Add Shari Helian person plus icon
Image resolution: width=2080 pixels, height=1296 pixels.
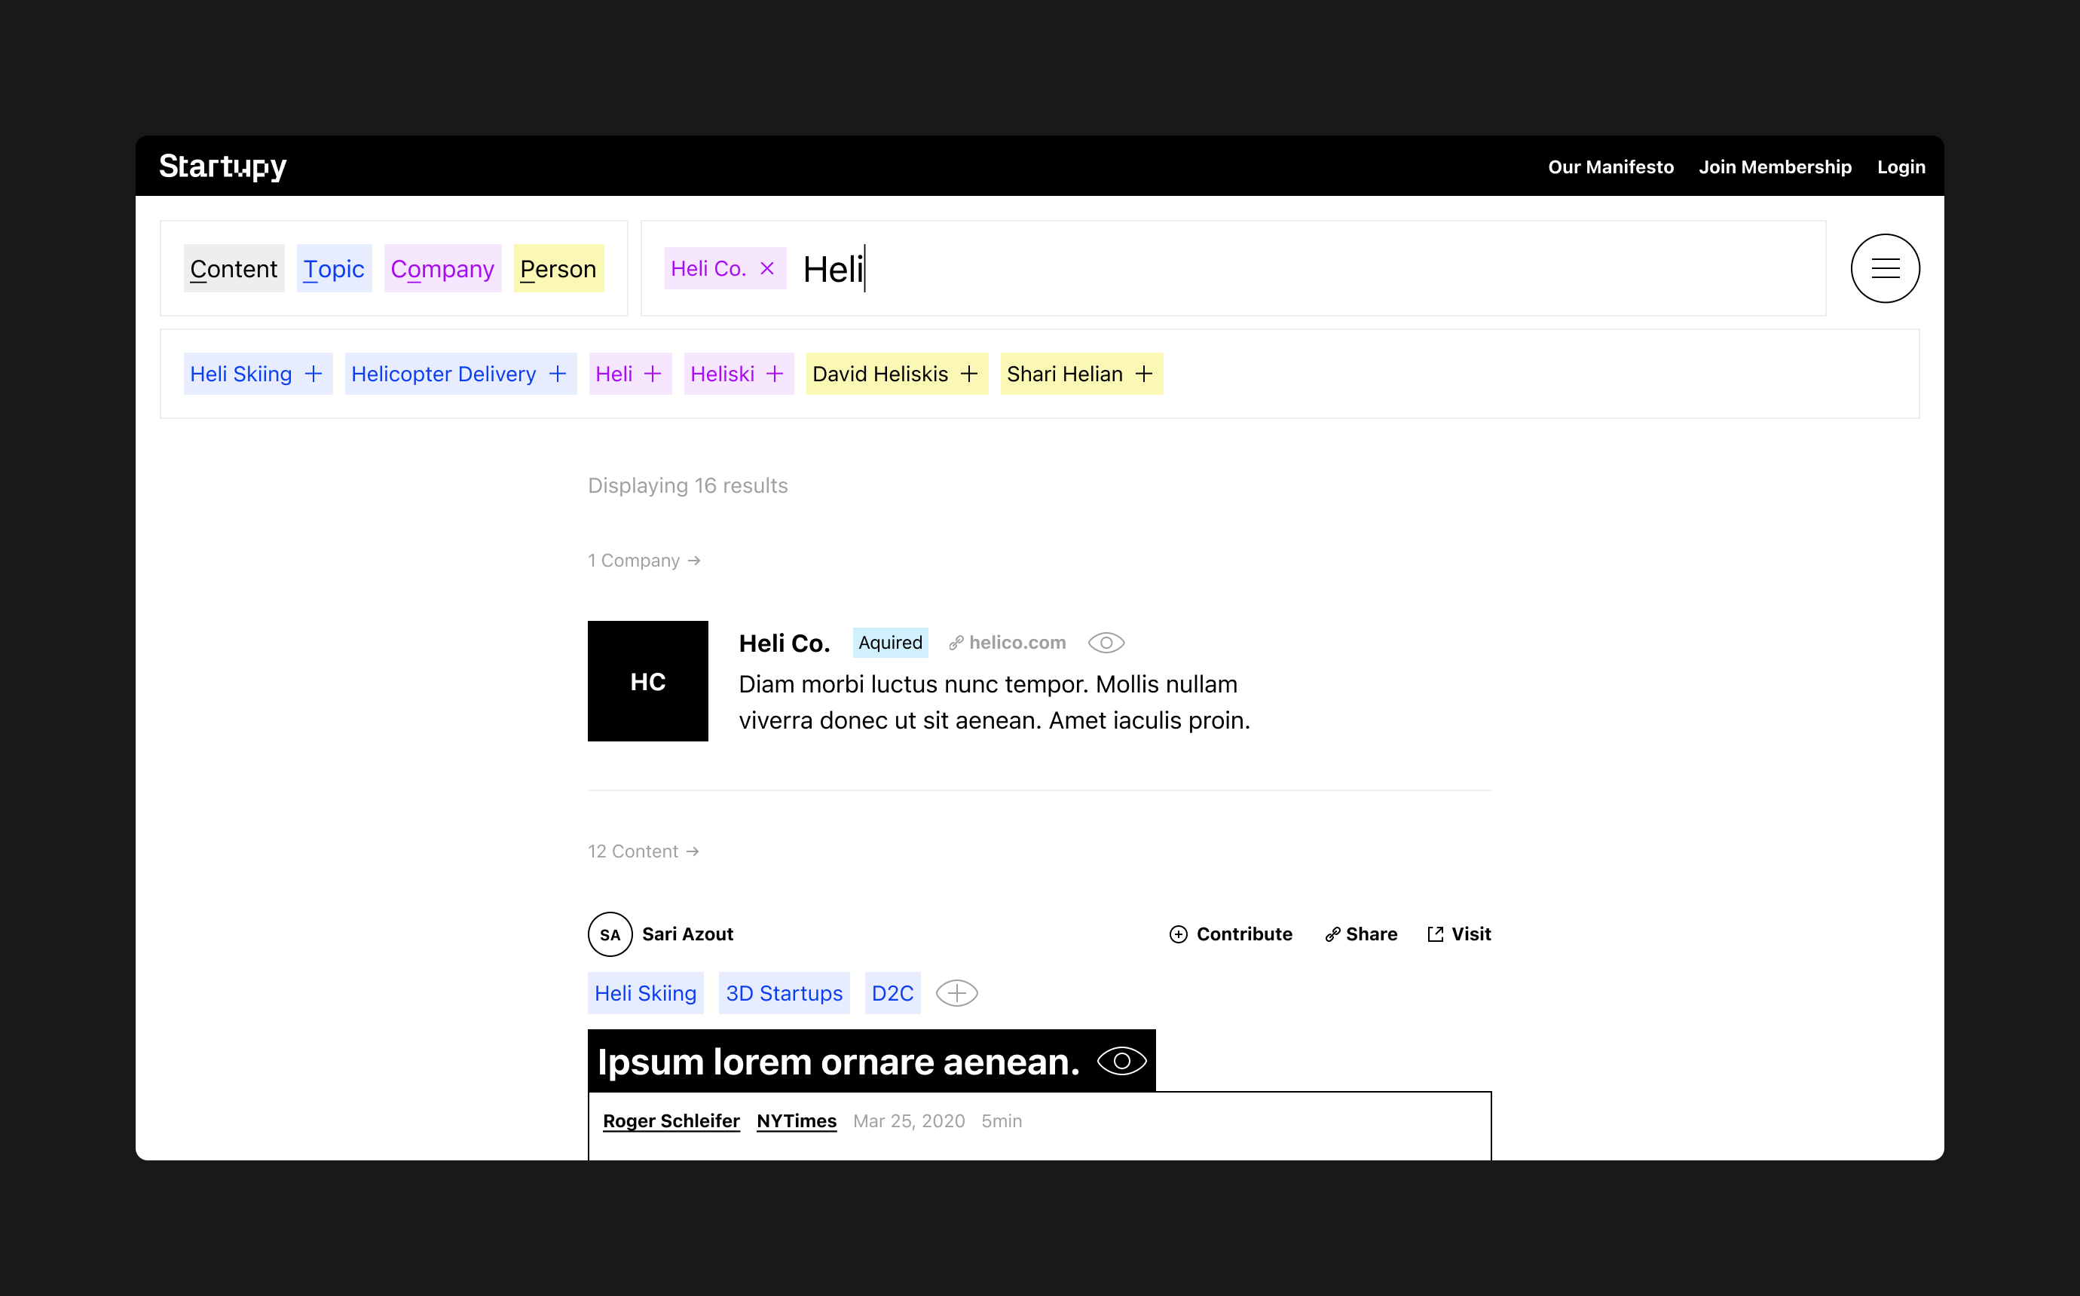(x=1143, y=374)
